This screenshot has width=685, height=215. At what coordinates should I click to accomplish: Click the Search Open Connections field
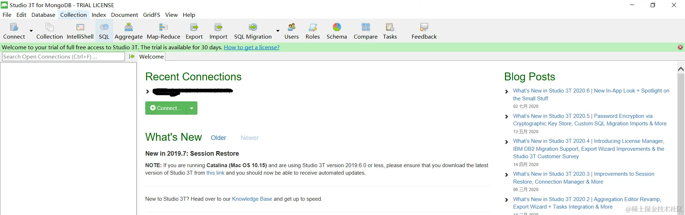pyautogui.click(x=64, y=56)
